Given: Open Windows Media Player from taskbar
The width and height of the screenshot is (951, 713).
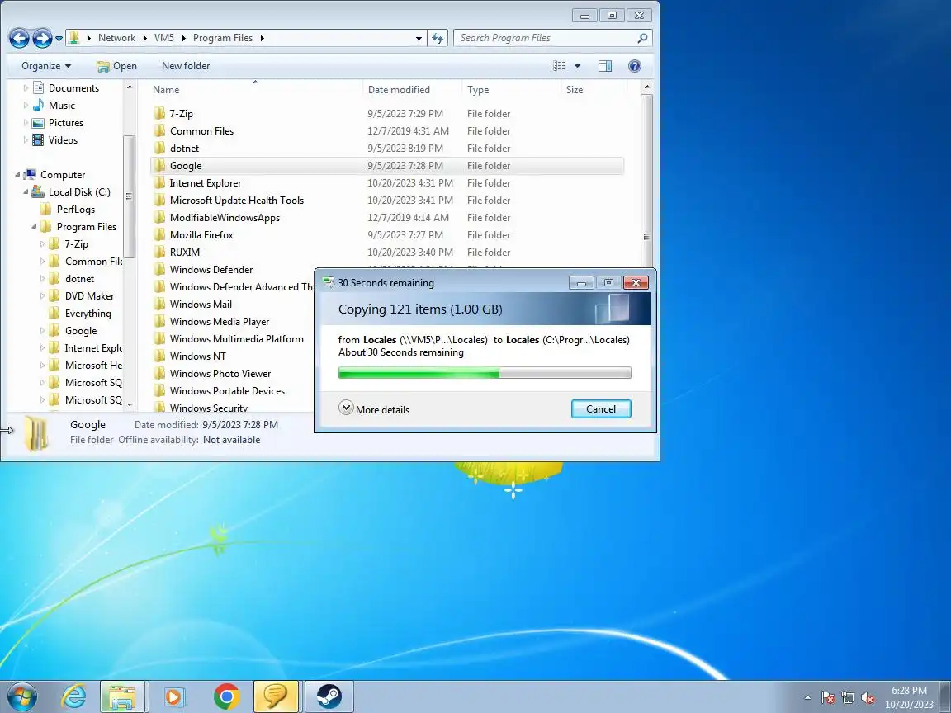Looking at the screenshot, I should click(x=173, y=696).
